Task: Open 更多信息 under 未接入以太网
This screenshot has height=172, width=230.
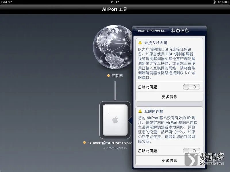Action: (169, 97)
